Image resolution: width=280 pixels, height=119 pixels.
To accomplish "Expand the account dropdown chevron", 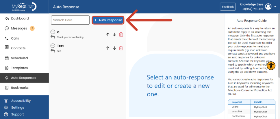I will click(x=275, y=7).
